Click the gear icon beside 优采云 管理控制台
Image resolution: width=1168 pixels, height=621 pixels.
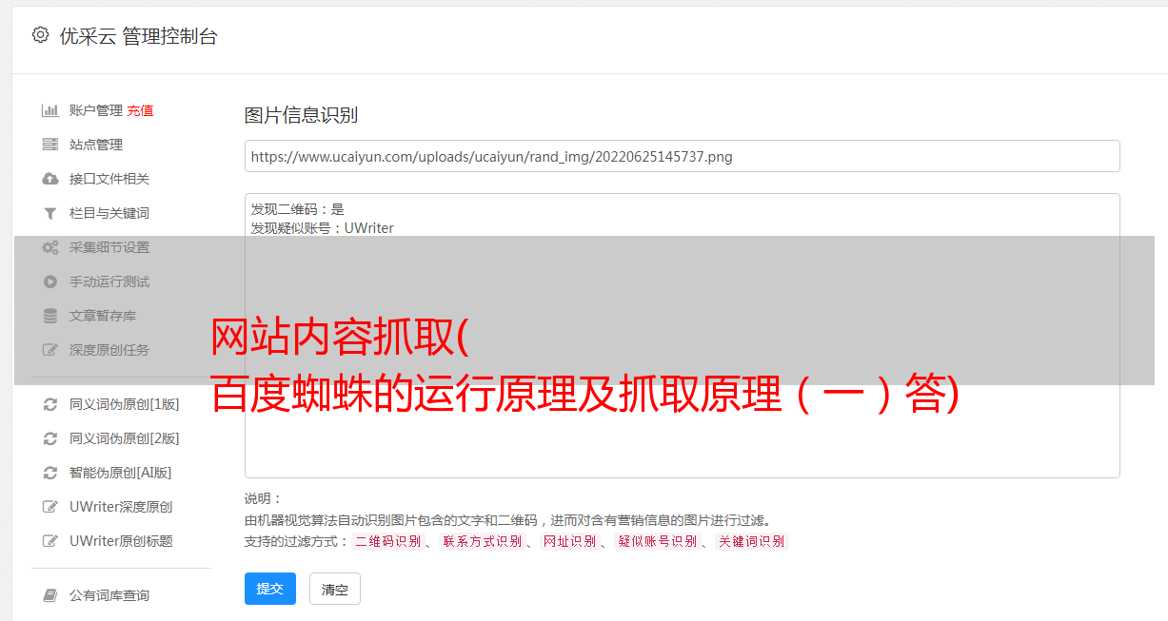click(x=40, y=35)
